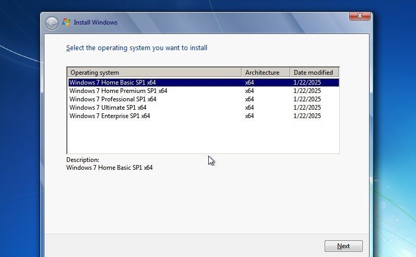Sort by Architecture column header
The height and width of the screenshot is (257, 416).
coord(266,72)
